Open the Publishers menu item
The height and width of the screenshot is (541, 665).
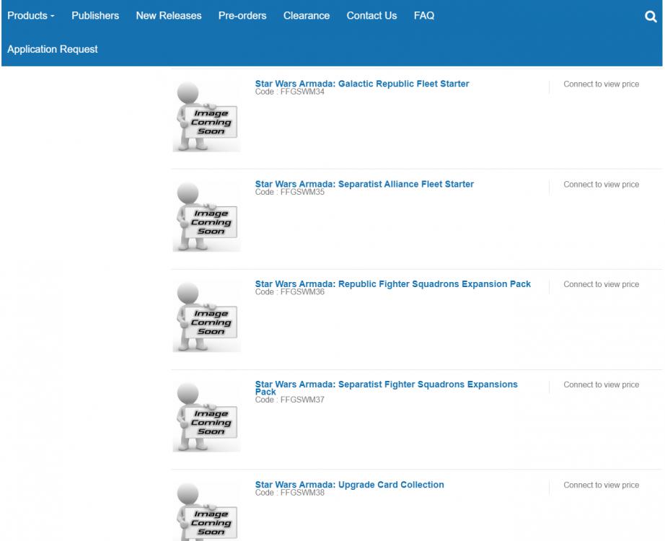coord(94,15)
